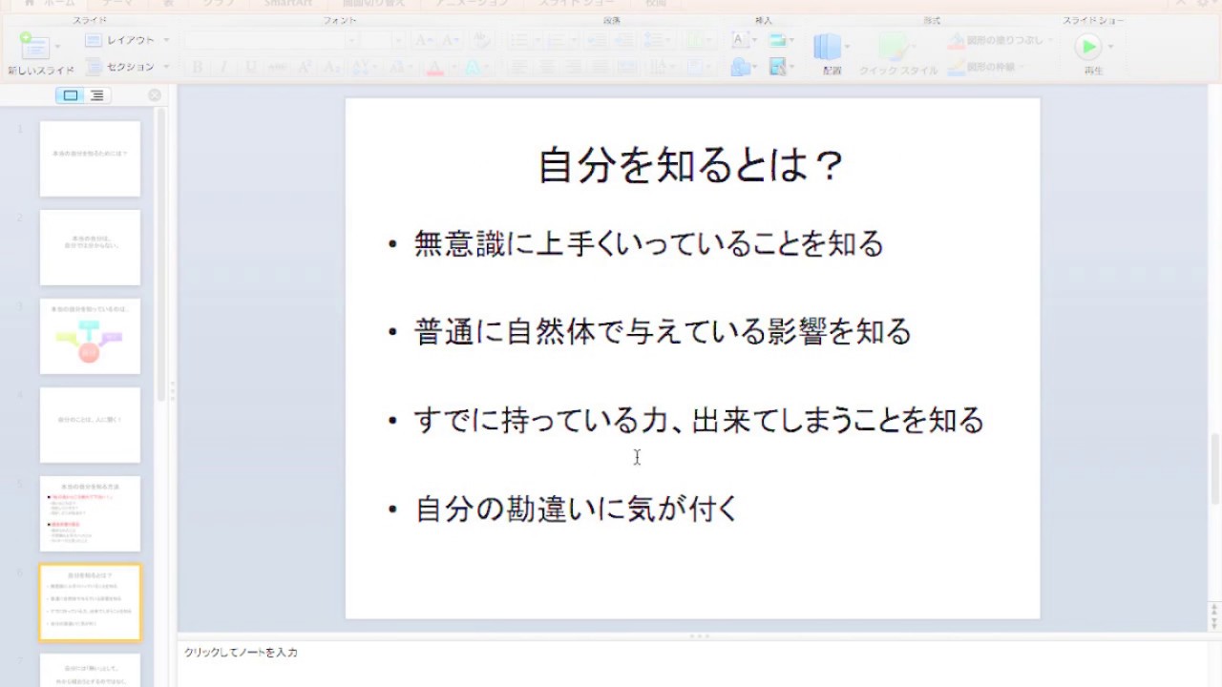The height and width of the screenshot is (687, 1222).
Task: Click the align text right icon
Action: (x=573, y=67)
